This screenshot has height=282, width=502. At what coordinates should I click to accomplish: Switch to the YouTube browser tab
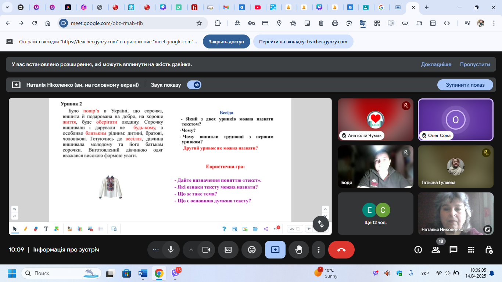pyautogui.click(x=257, y=7)
